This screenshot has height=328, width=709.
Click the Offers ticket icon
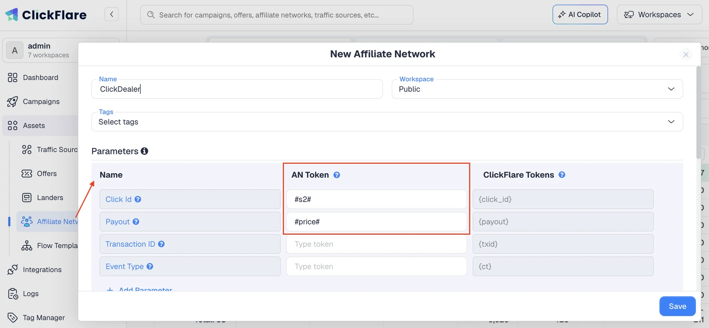pos(27,173)
